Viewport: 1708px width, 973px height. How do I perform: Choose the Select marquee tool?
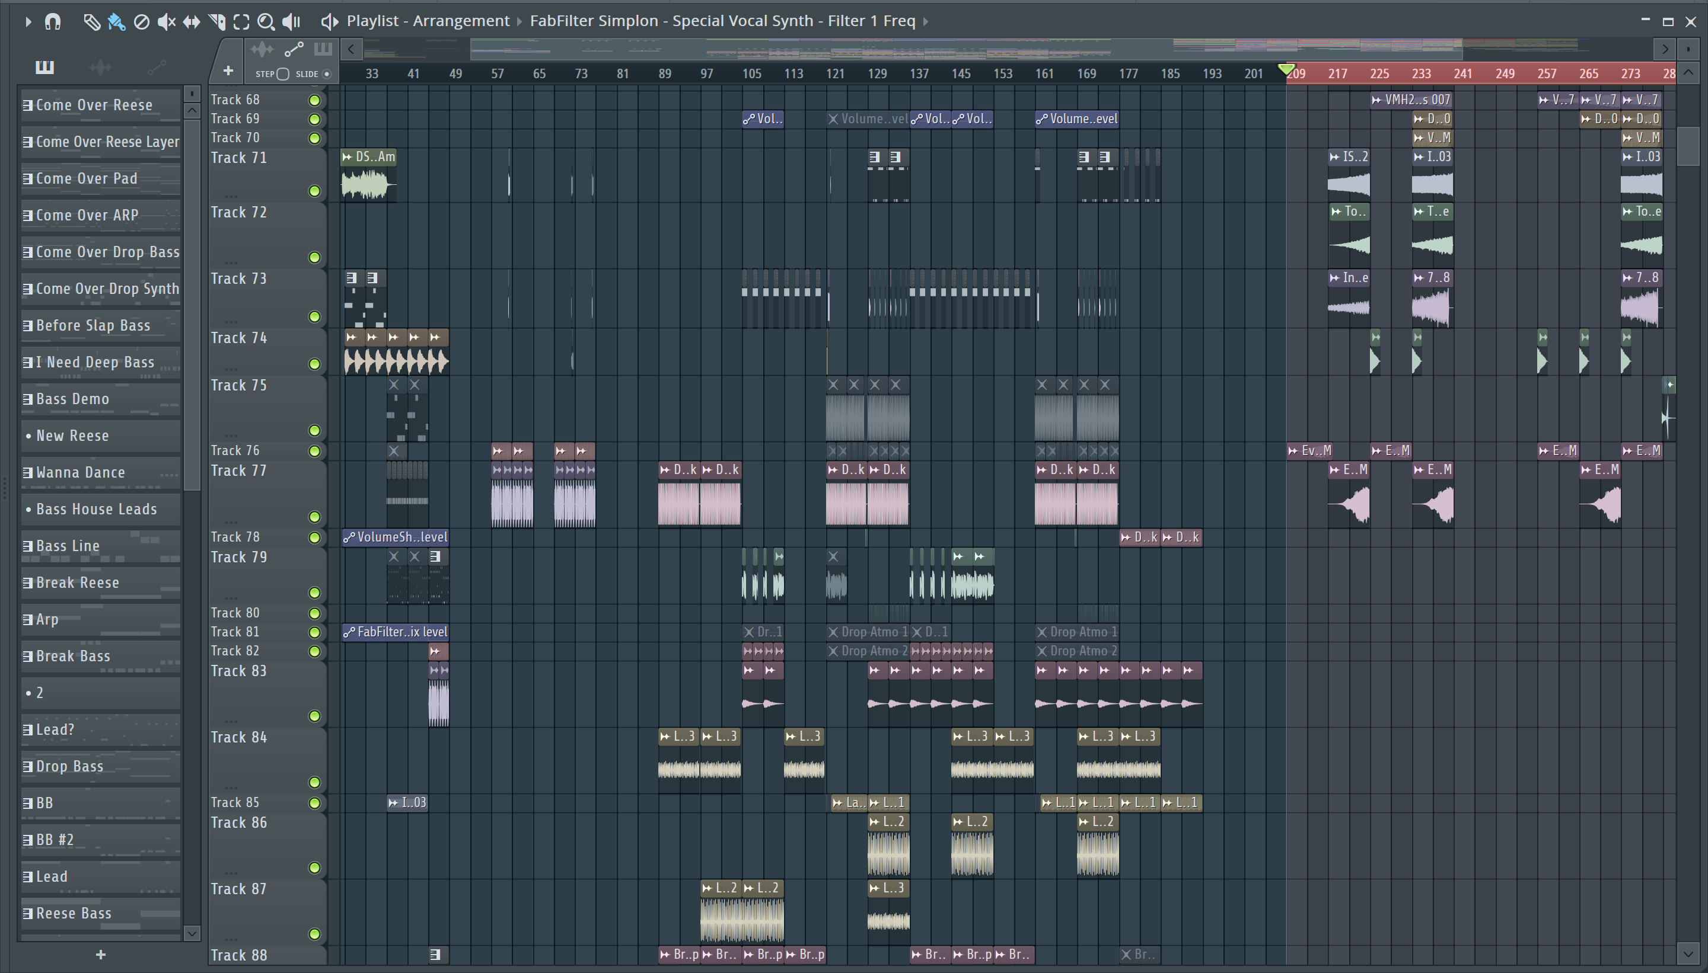click(x=241, y=21)
